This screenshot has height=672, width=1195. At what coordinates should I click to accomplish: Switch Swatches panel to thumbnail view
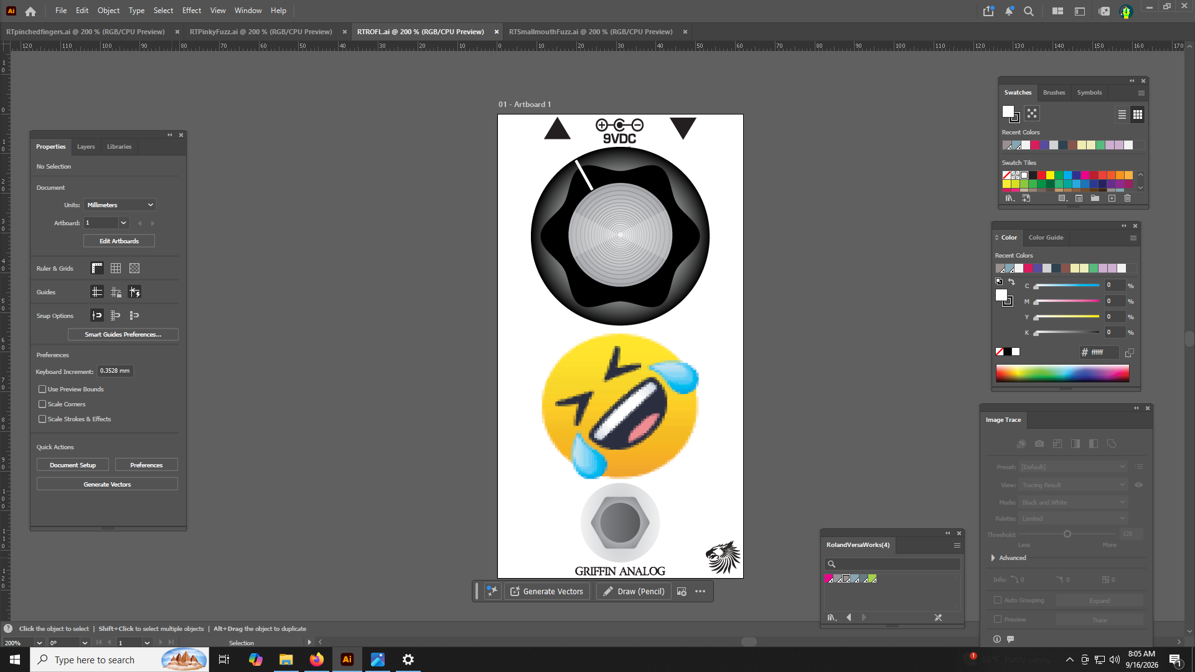tap(1138, 114)
